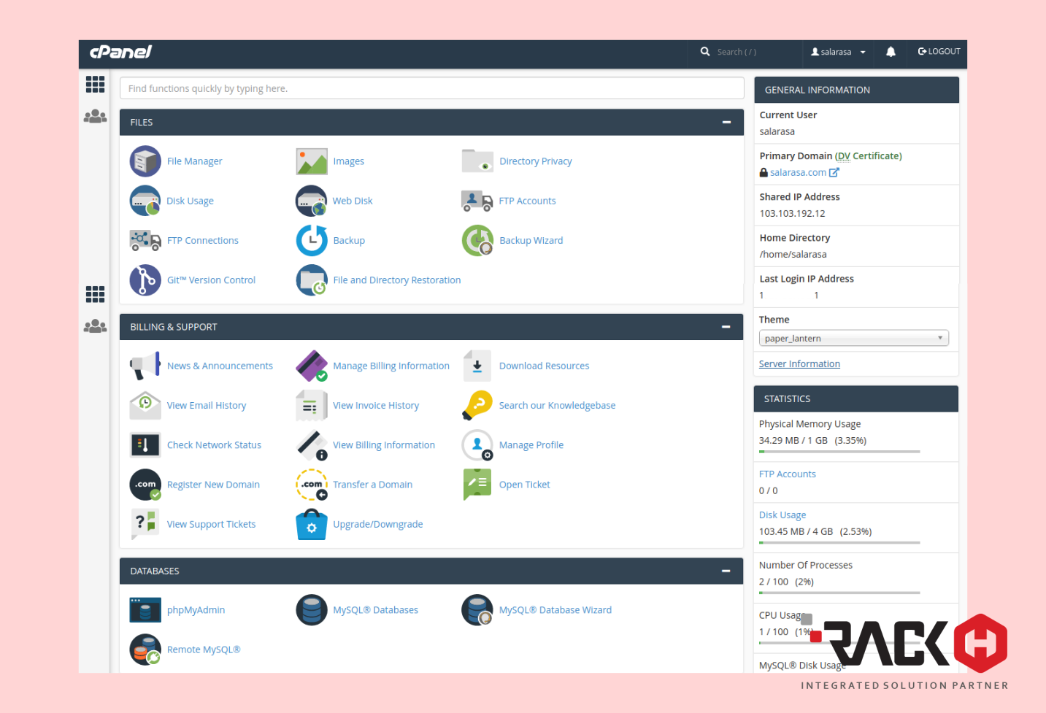Click Search our Knowledgebase lightbulb icon

(477, 405)
